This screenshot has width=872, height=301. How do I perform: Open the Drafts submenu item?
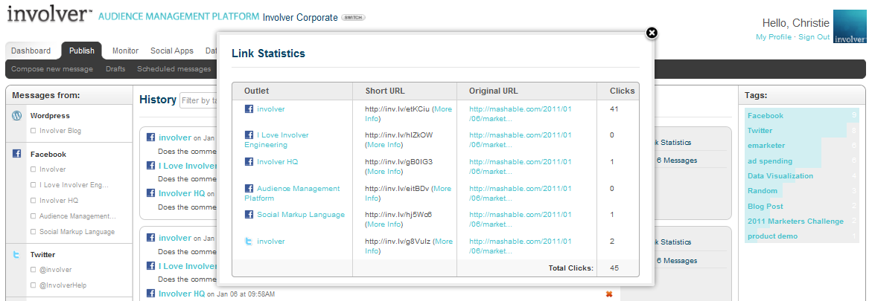point(115,69)
